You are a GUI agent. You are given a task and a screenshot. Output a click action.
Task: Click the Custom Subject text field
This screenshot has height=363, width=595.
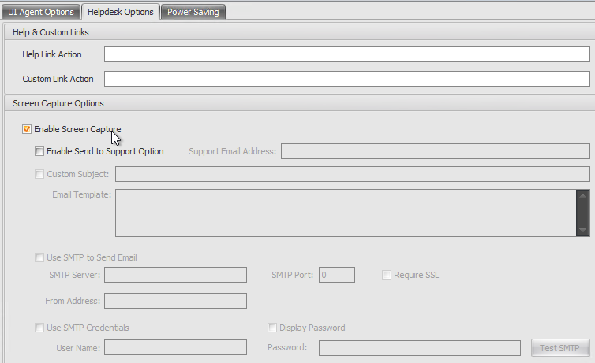pyautogui.click(x=352, y=174)
